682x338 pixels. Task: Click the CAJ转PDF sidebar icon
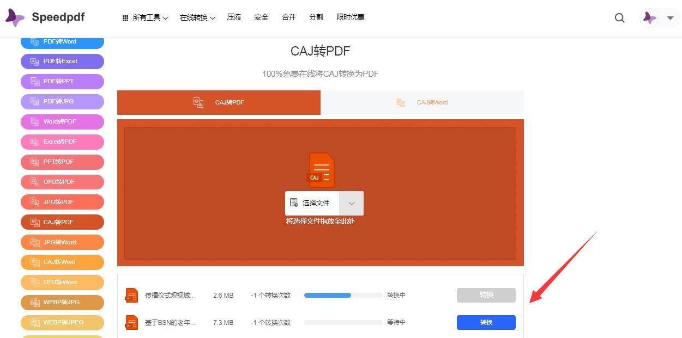(x=34, y=222)
